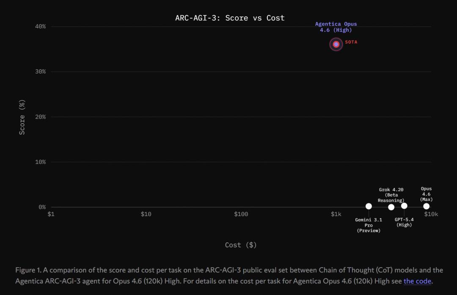Click the chart title "ARC-AGI-3: Score vs Cost"
Viewport: 457px width, 295px height.
(x=230, y=18)
